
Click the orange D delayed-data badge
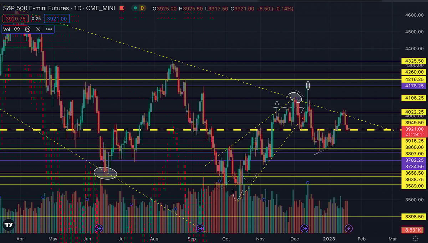tap(142, 8)
